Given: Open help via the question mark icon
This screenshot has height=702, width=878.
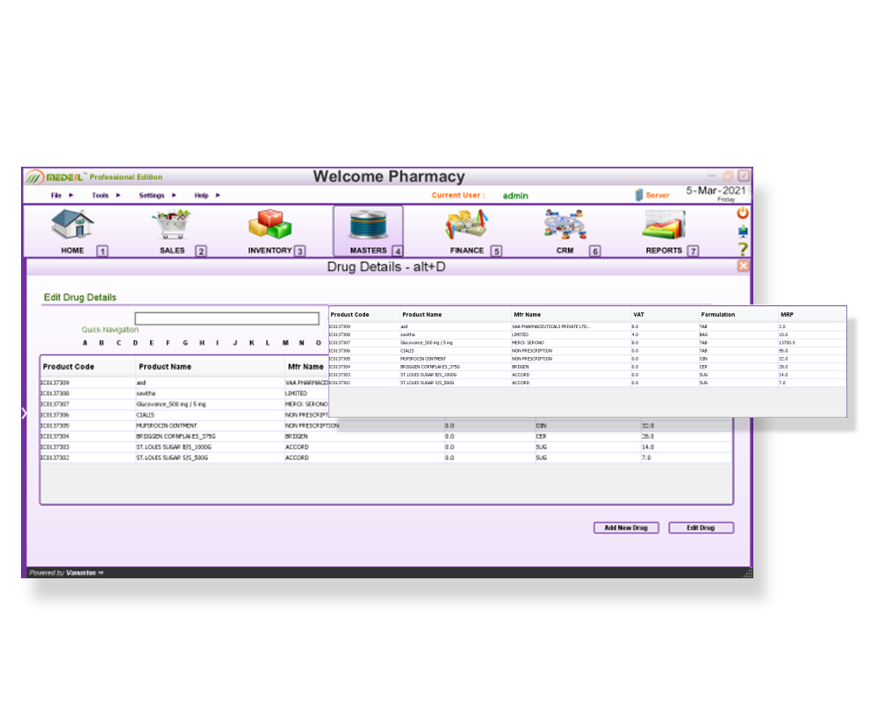Looking at the screenshot, I should [742, 250].
